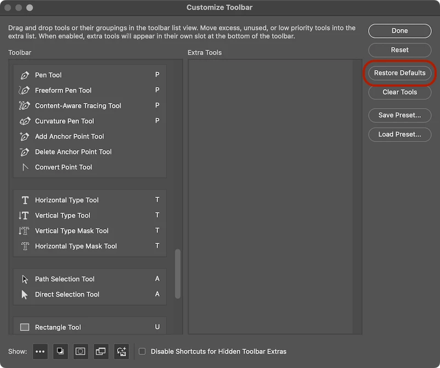Click the Toolbar list scrollbar thumb
440x368 pixels.
(178, 274)
